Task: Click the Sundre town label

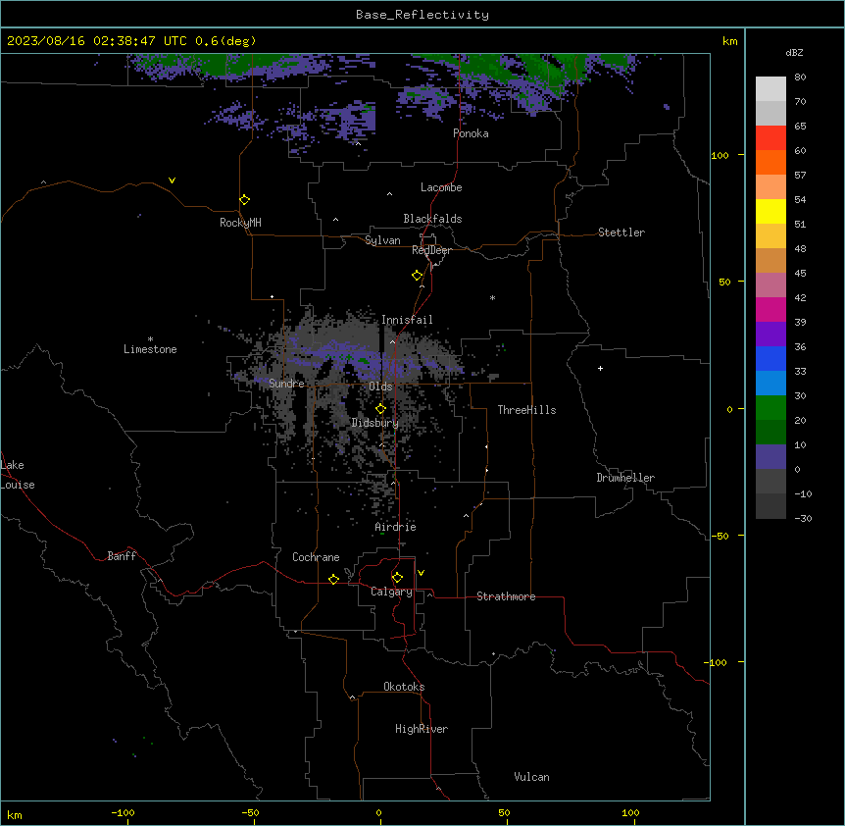Action: 286,384
